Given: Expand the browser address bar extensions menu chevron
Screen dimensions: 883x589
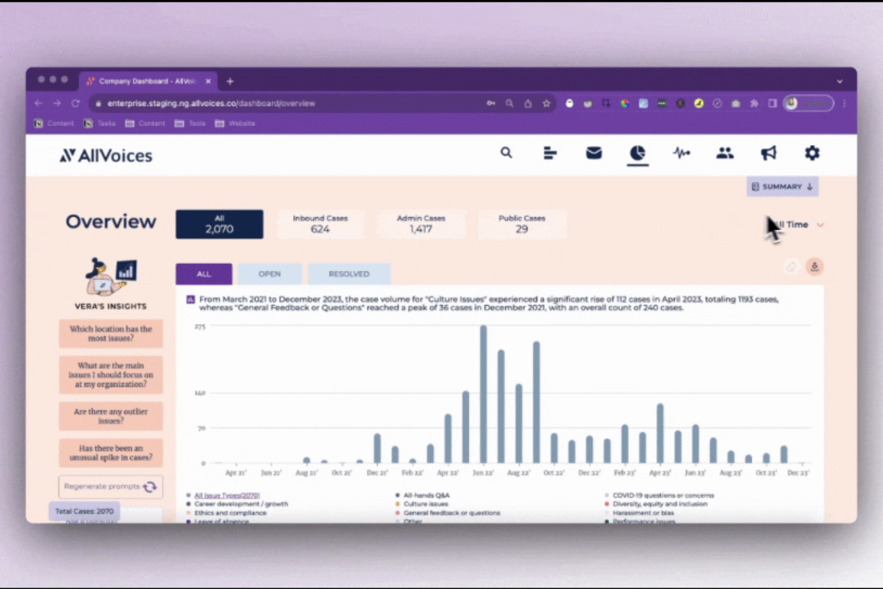Looking at the screenshot, I should coord(839,81).
